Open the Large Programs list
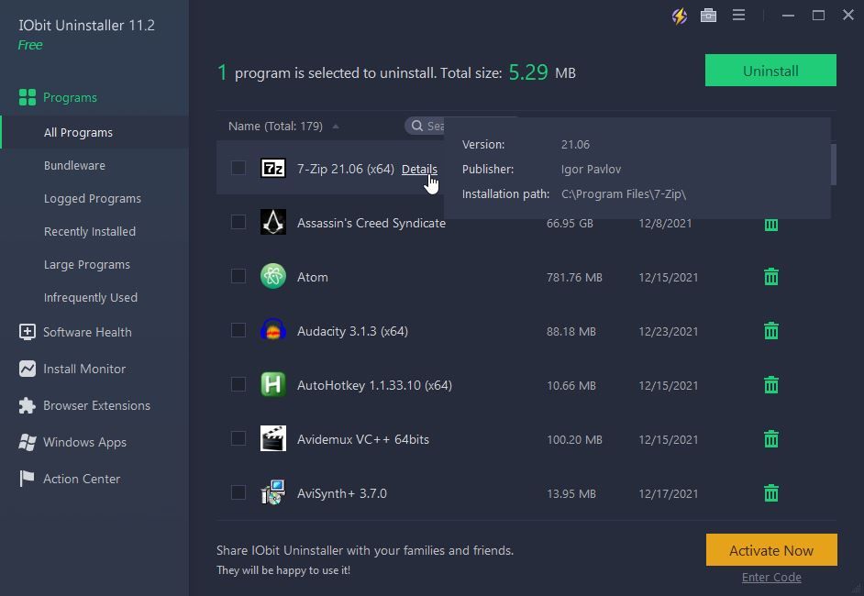Image resolution: width=864 pixels, height=596 pixels. 85,264
